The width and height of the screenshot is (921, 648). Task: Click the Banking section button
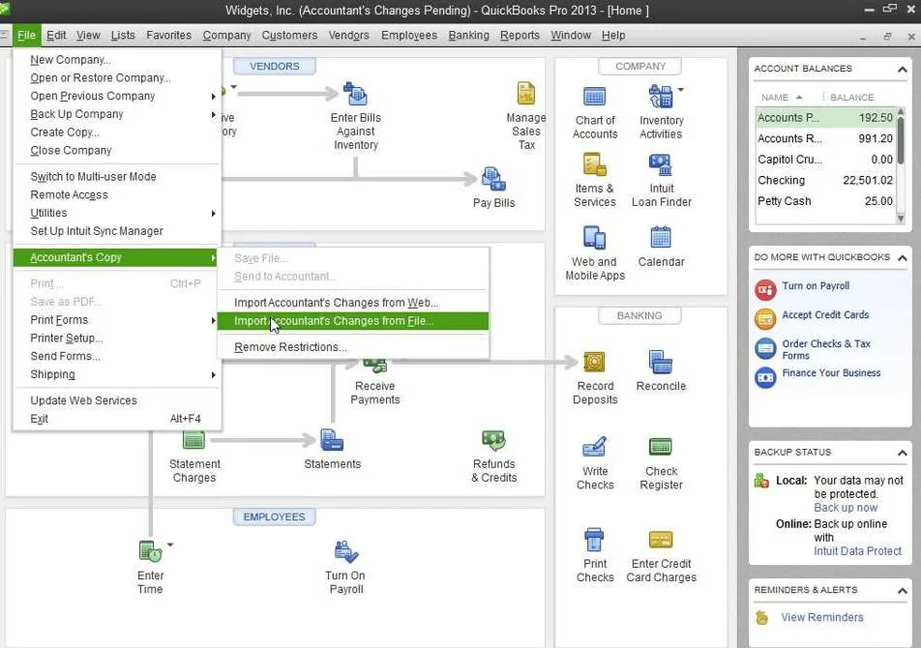point(639,316)
